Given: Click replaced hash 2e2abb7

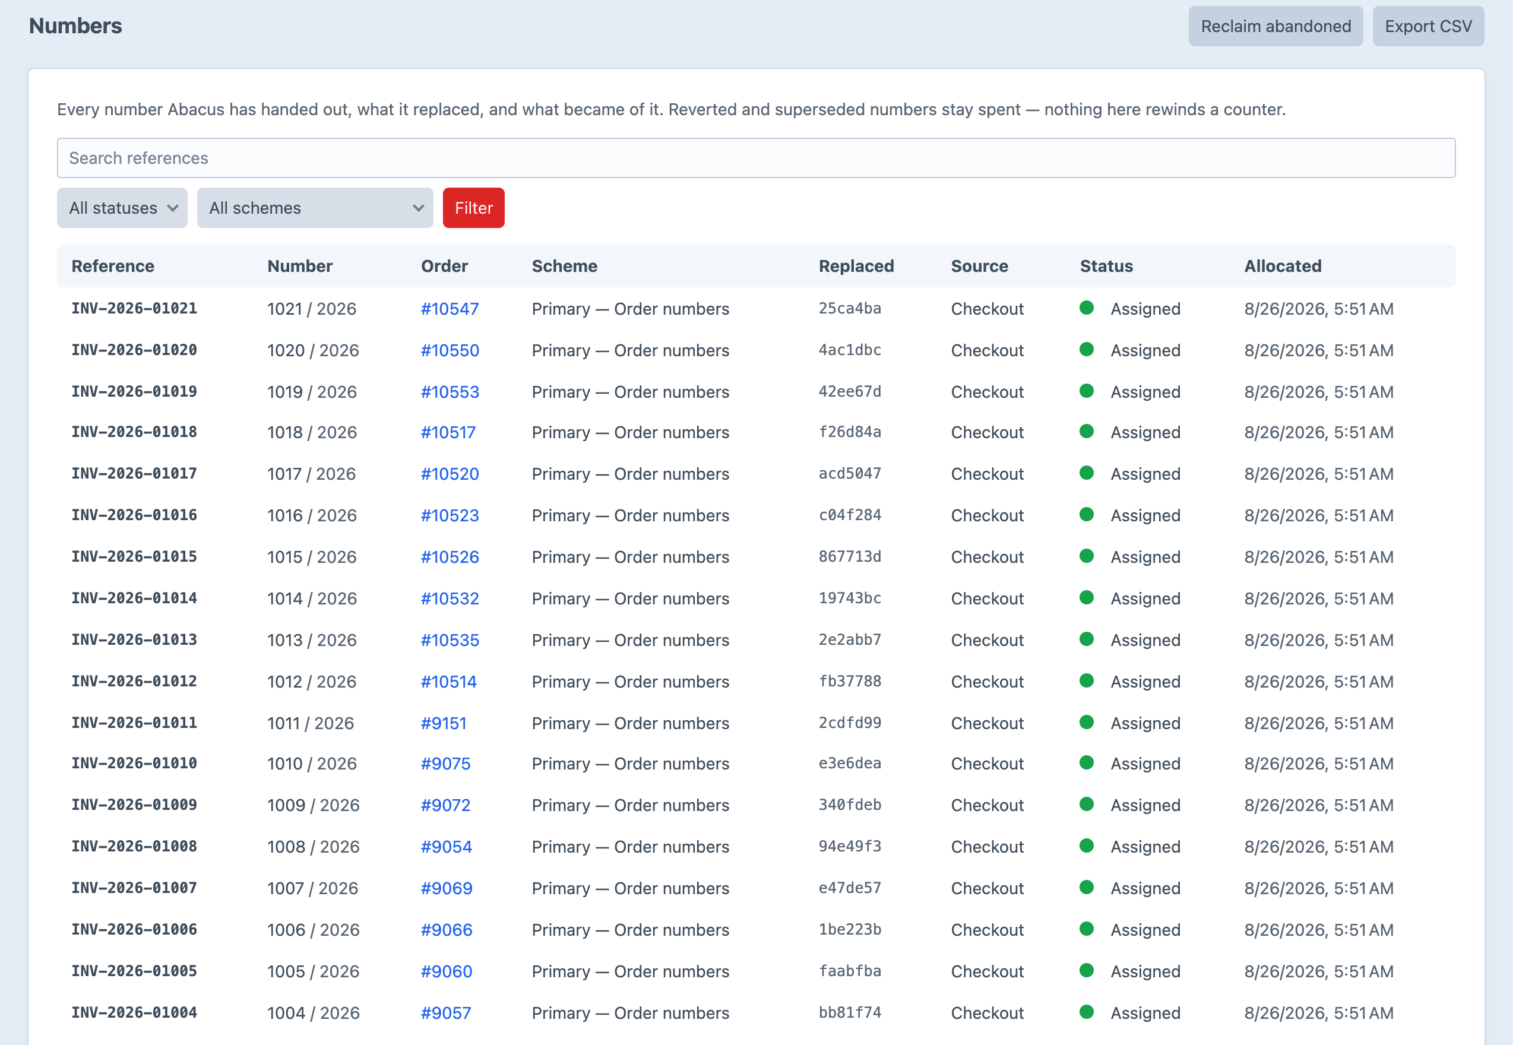Looking at the screenshot, I should point(850,639).
